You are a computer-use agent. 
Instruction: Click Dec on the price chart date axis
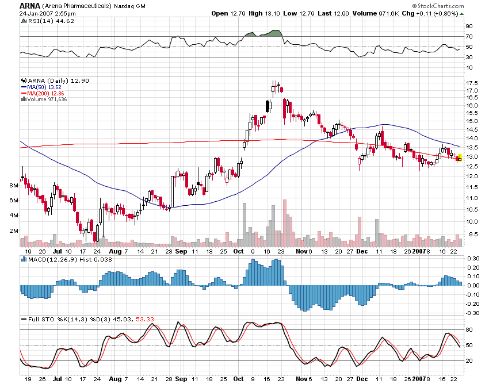click(362, 252)
